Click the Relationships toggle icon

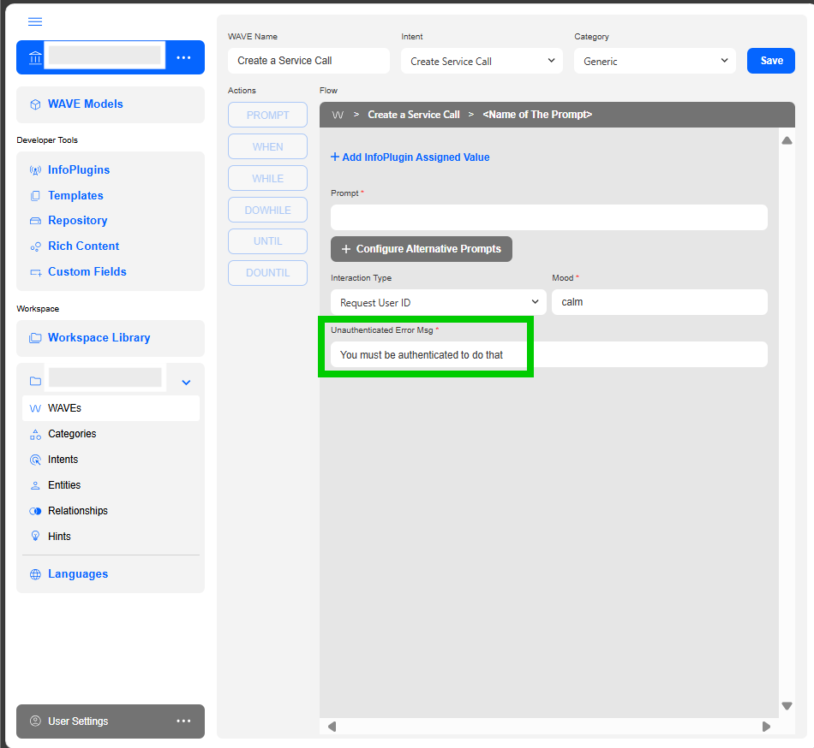coord(35,511)
